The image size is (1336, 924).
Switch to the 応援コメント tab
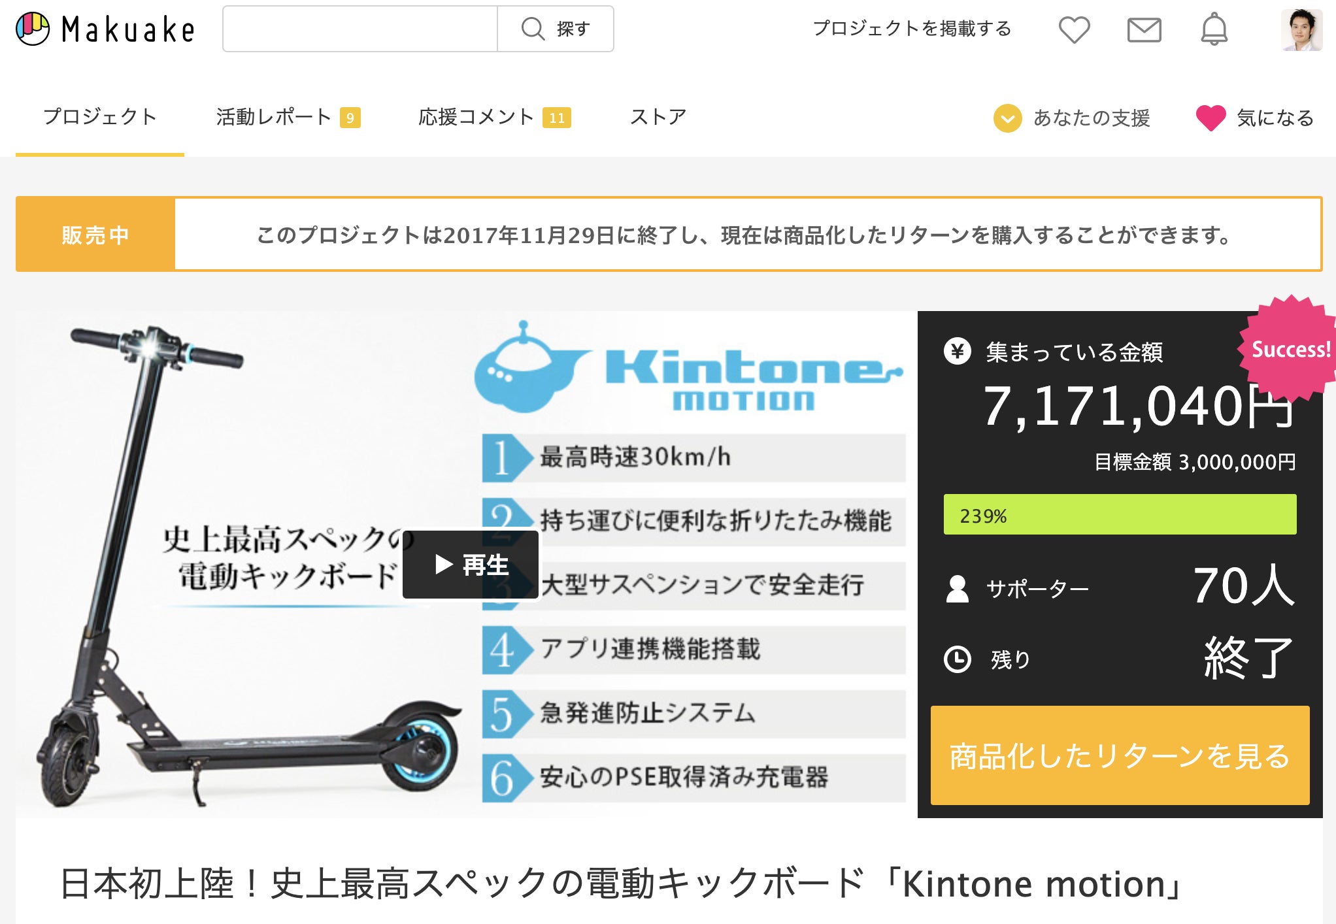coord(494,117)
